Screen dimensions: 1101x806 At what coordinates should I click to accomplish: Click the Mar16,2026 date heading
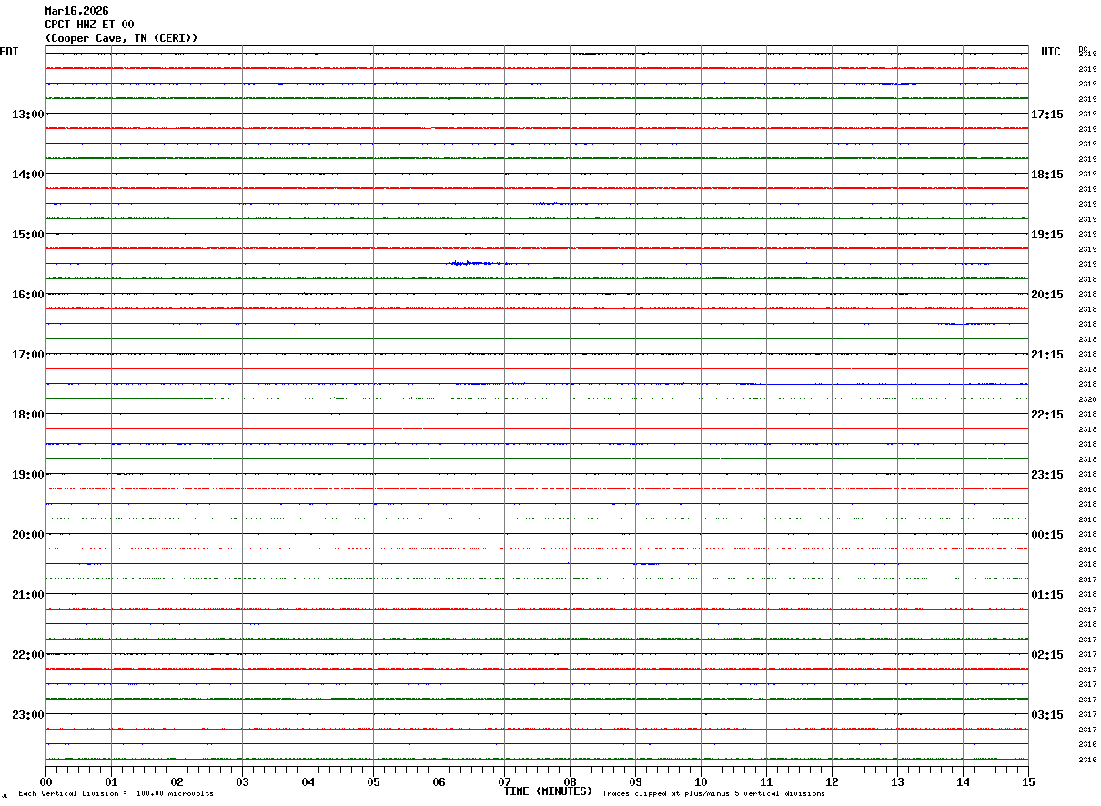pos(76,11)
